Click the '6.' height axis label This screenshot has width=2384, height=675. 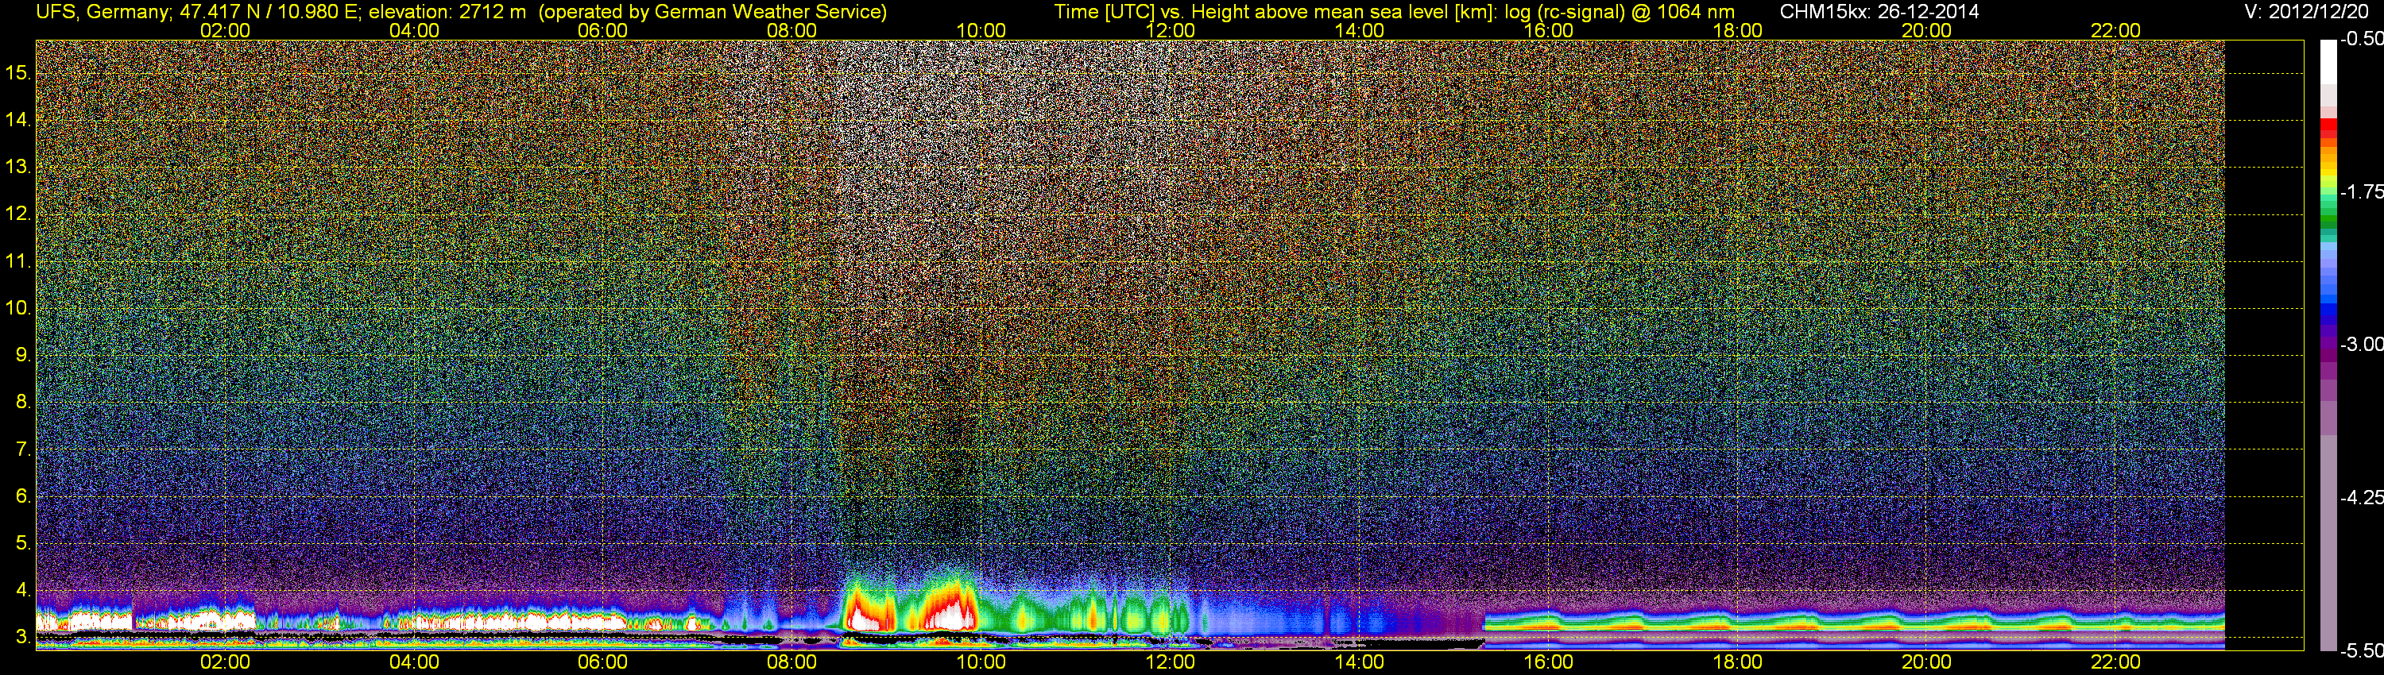[23, 496]
